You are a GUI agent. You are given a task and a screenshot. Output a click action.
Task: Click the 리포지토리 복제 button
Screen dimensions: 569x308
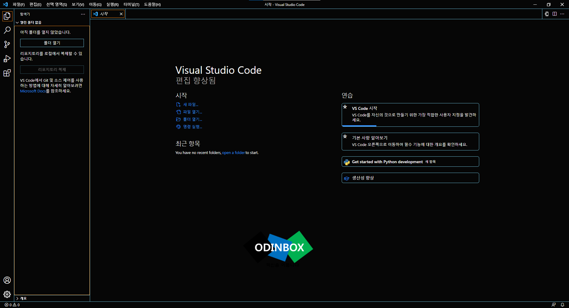(x=52, y=70)
